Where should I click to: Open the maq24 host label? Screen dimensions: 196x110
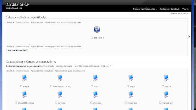click(x=26, y=86)
